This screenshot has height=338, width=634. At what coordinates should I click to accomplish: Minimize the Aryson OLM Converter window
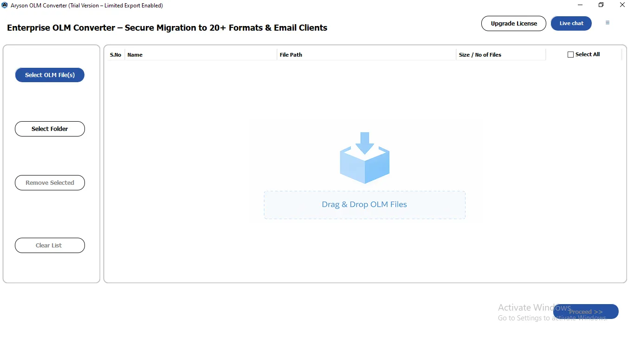pos(580,5)
